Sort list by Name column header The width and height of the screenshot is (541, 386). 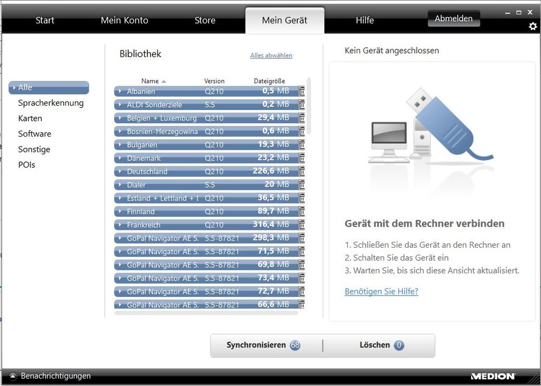(150, 81)
